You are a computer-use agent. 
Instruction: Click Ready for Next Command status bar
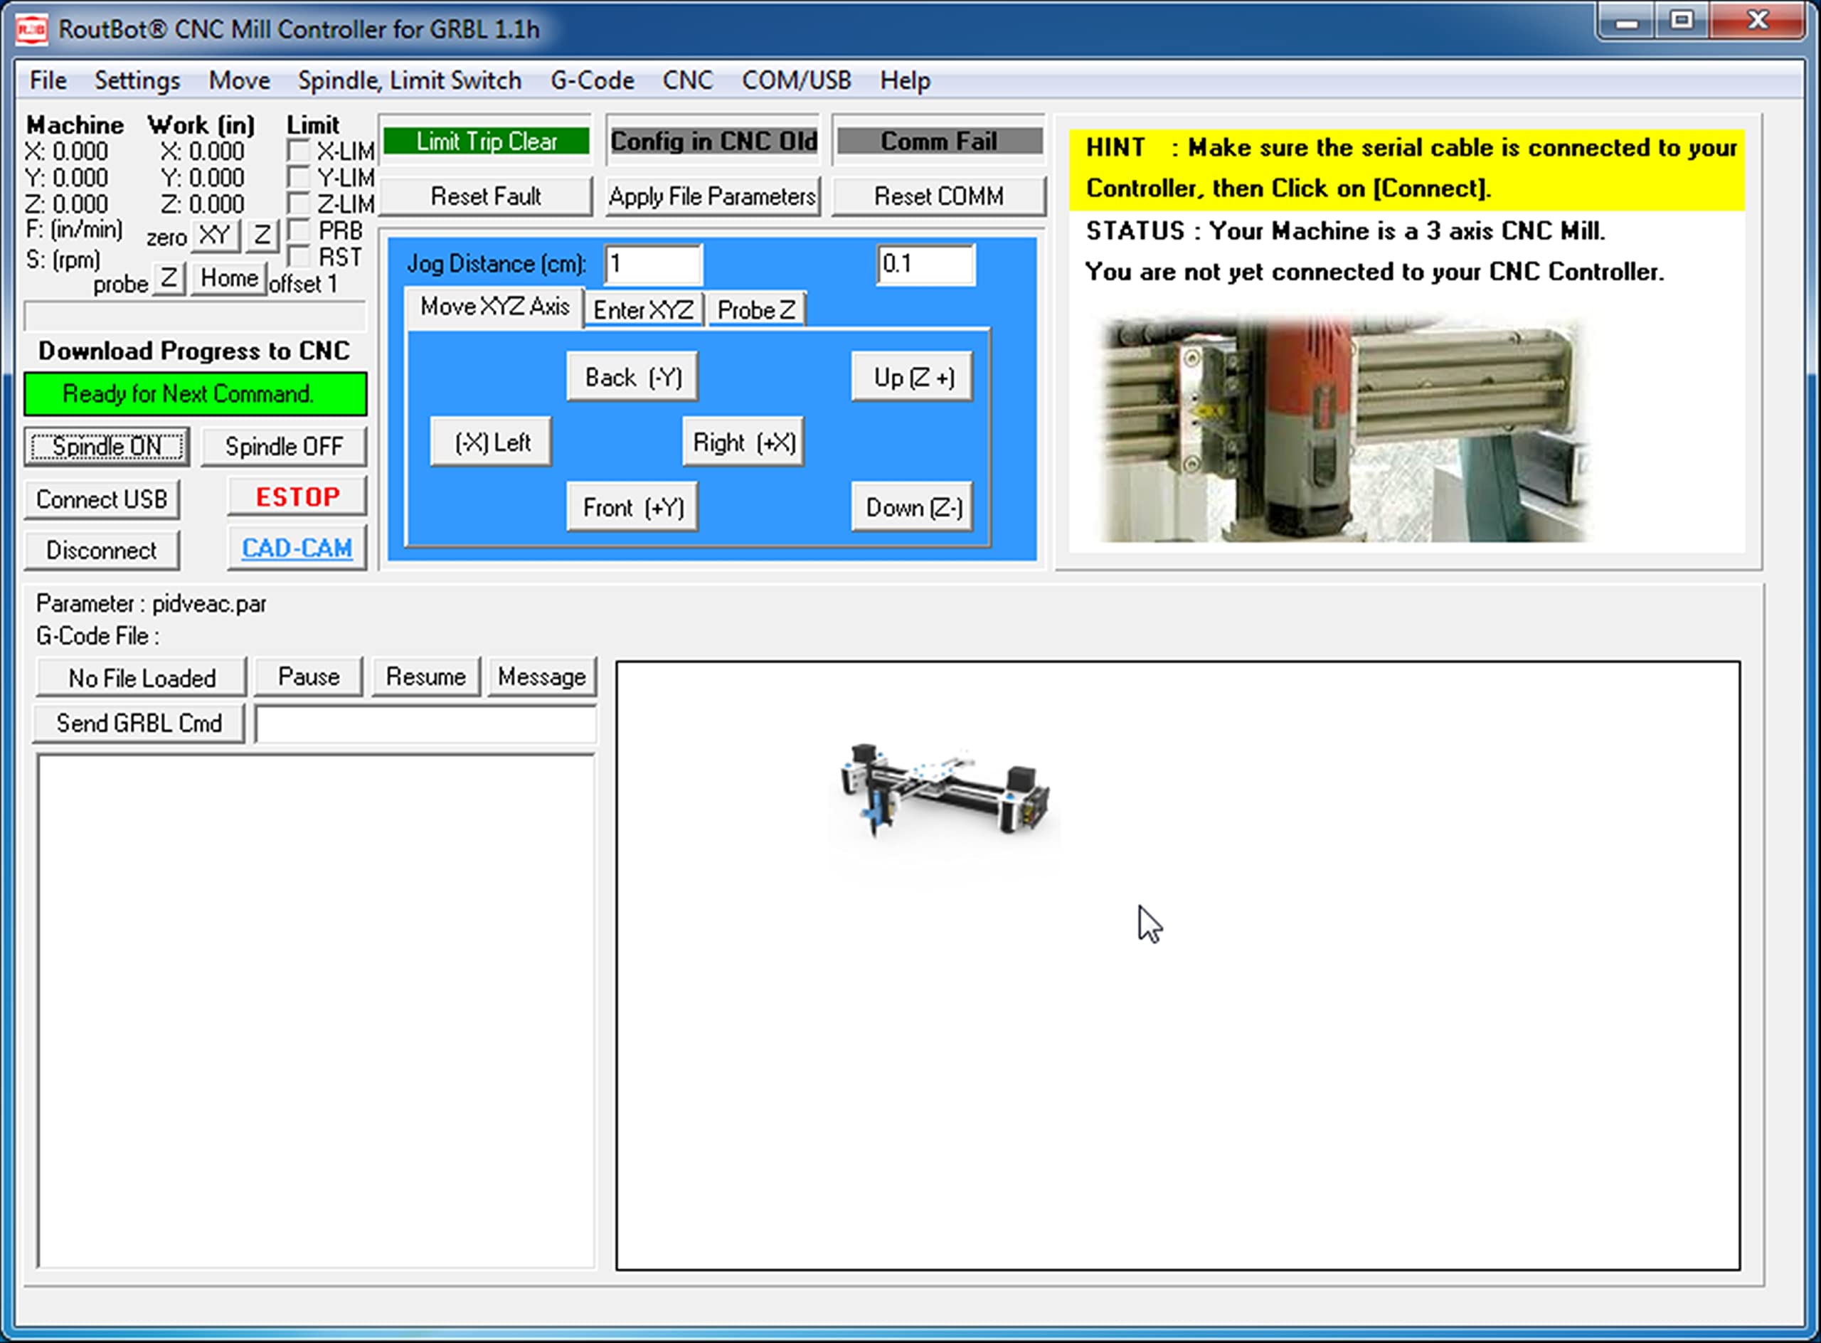(195, 394)
